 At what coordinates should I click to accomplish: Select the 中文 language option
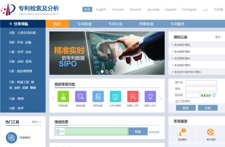(x=87, y=9)
